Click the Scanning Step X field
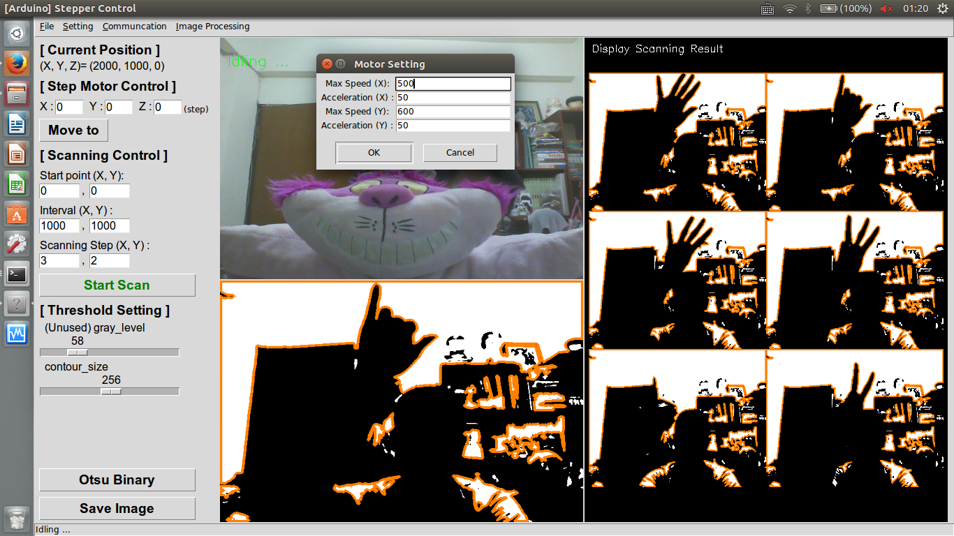 [59, 260]
